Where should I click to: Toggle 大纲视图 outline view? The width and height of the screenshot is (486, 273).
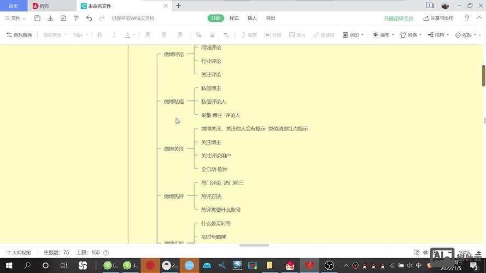pyautogui.click(x=18, y=253)
